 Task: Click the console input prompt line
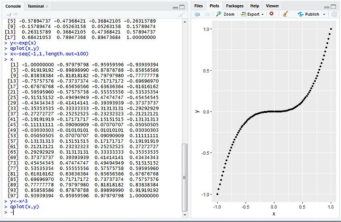click(x=92, y=212)
